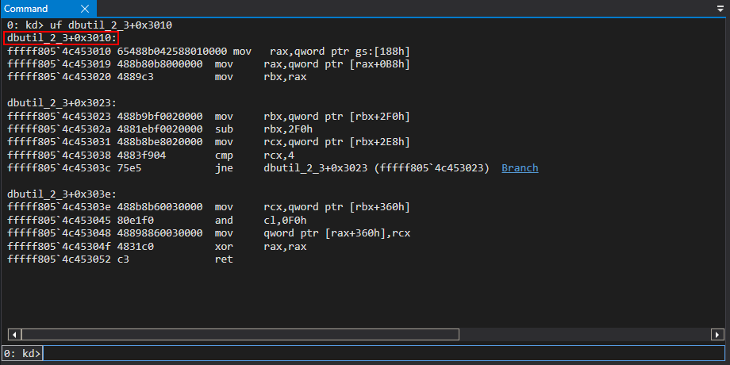The height and width of the screenshot is (365, 730).
Task: Click the ret instruction line
Action: point(119,259)
